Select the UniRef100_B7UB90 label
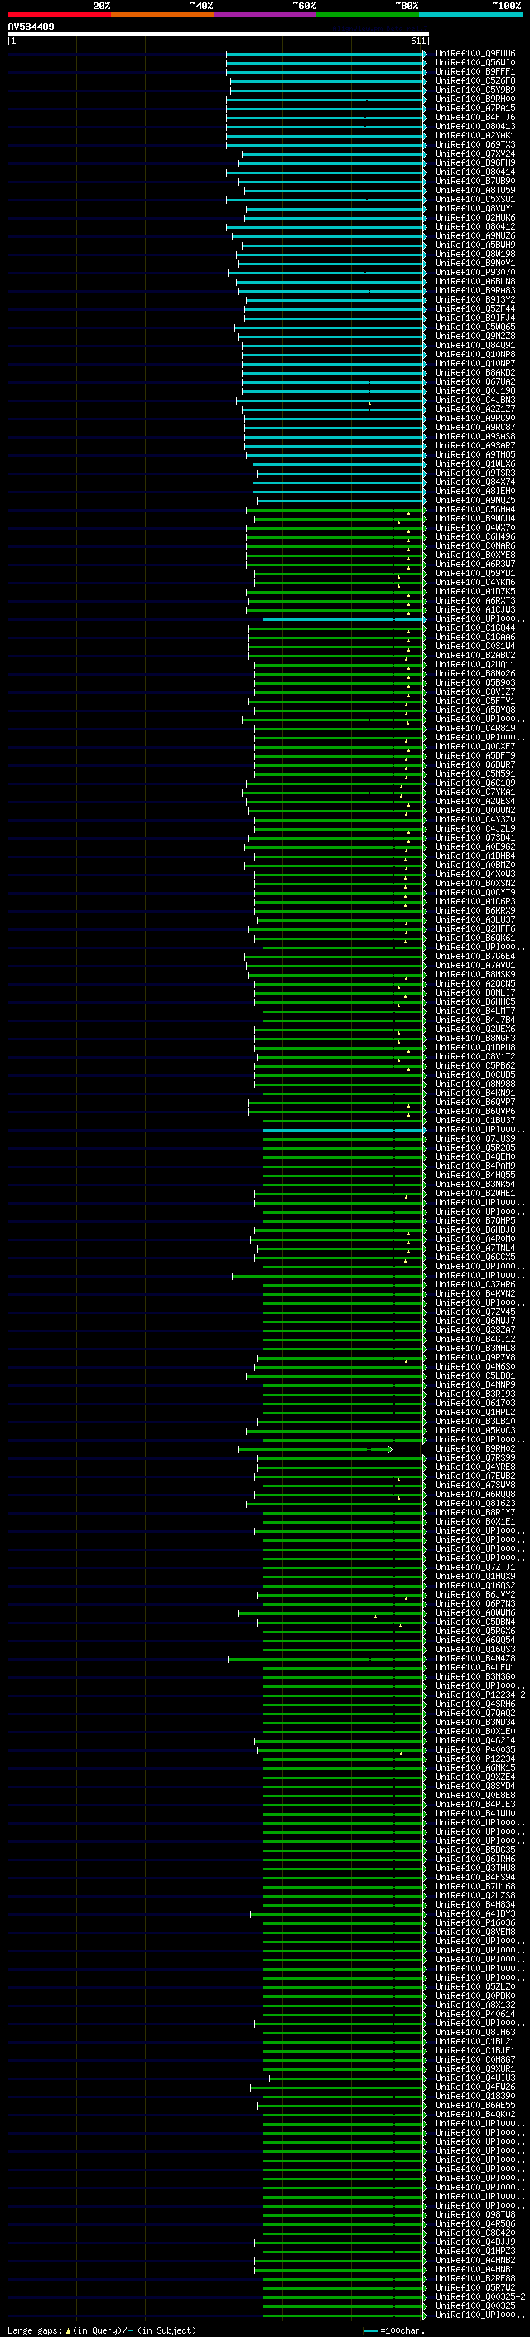 (x=475, y=182)
